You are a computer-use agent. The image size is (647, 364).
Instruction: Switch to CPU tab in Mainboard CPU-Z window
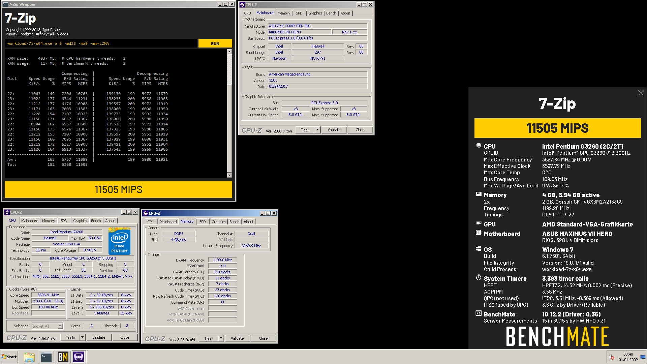coord(247,13)
